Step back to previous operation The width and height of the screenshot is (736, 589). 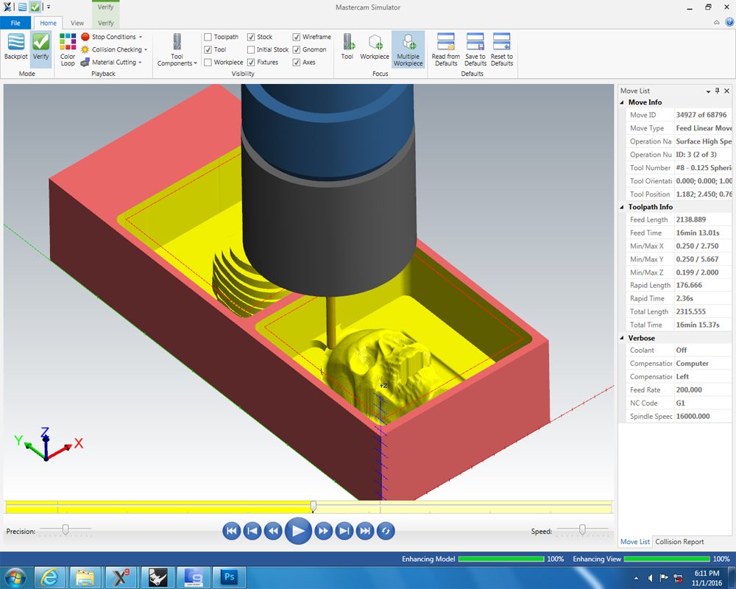coord(252,532)
